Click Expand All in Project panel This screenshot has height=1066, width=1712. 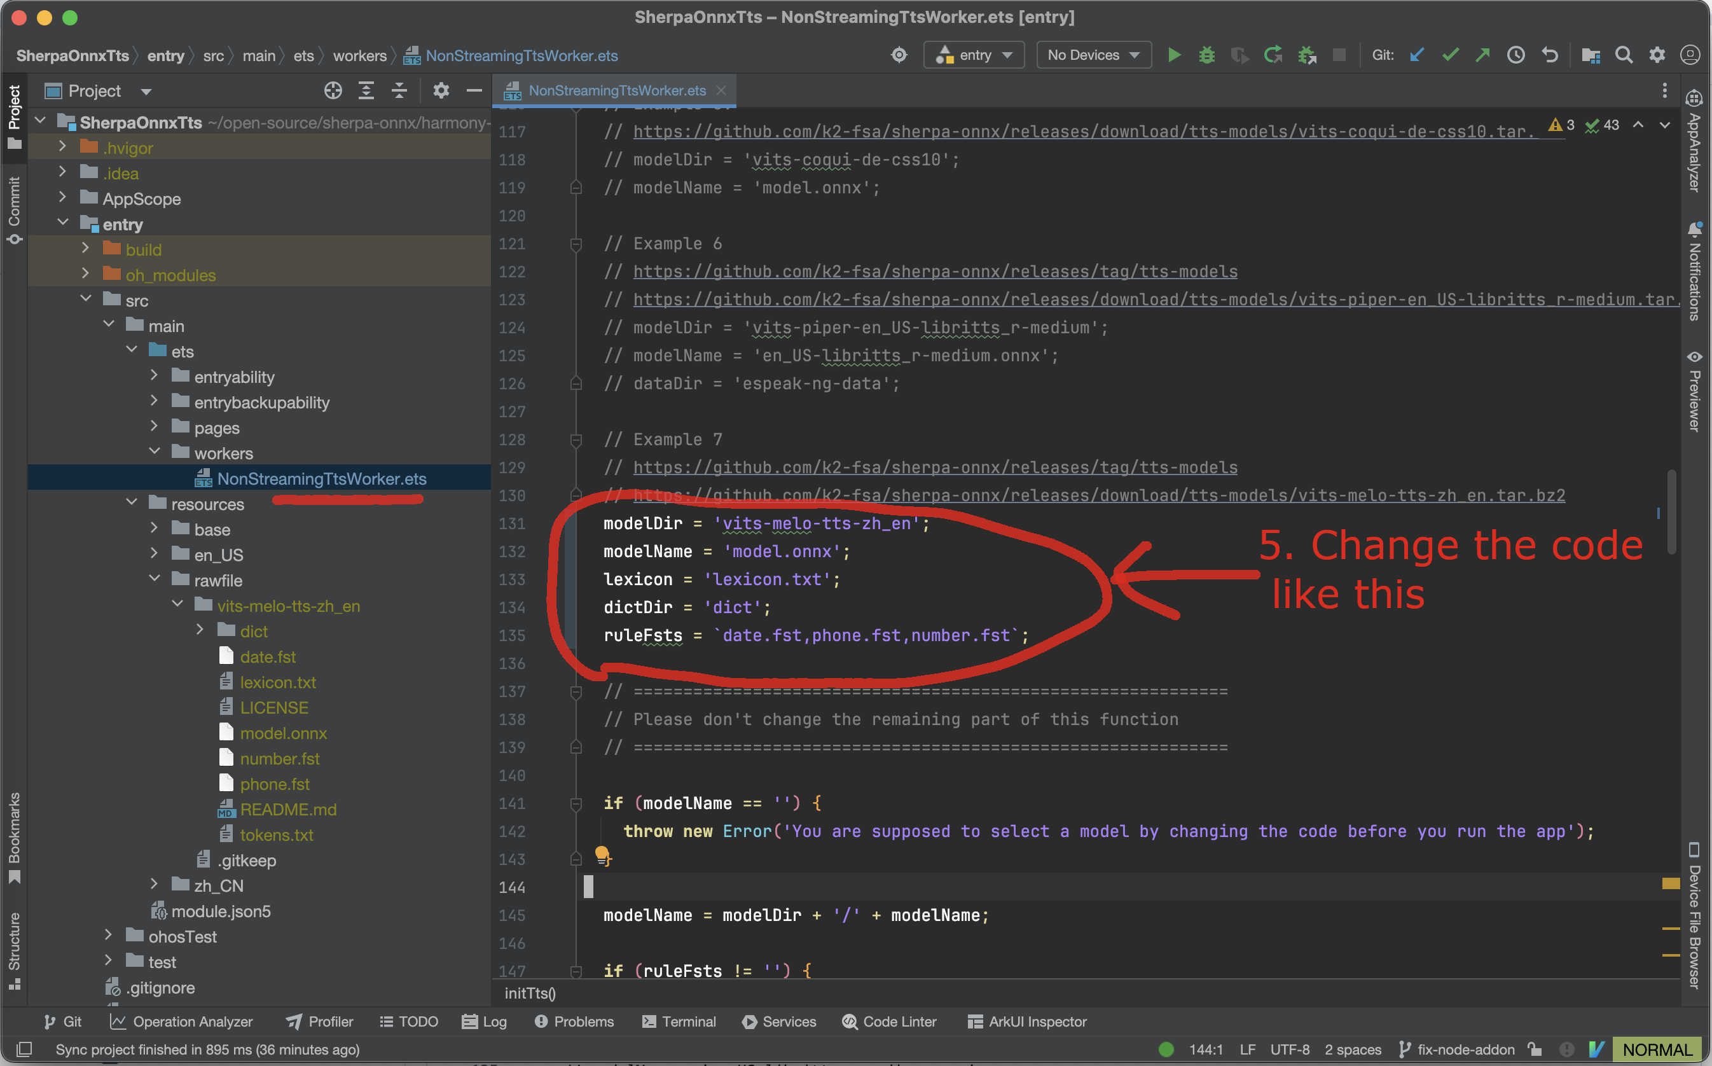pyautogui.click(x=366, y=90)
